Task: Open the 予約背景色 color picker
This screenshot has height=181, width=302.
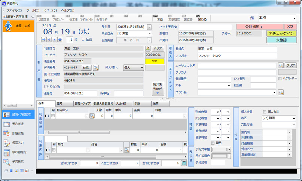Action: 221,156
